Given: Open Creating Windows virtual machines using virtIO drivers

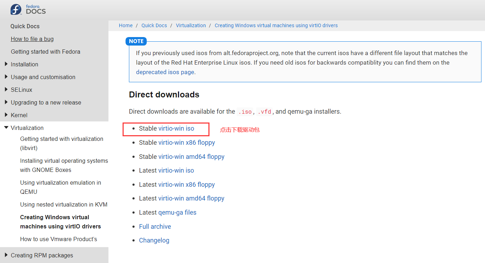Looking at the screenshot, I should (x=60, y=222).
